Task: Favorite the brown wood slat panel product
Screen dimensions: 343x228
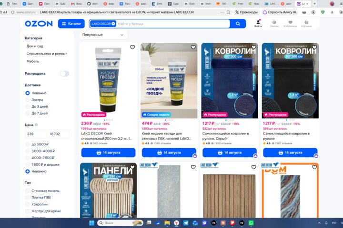Action: pos(254,167)
